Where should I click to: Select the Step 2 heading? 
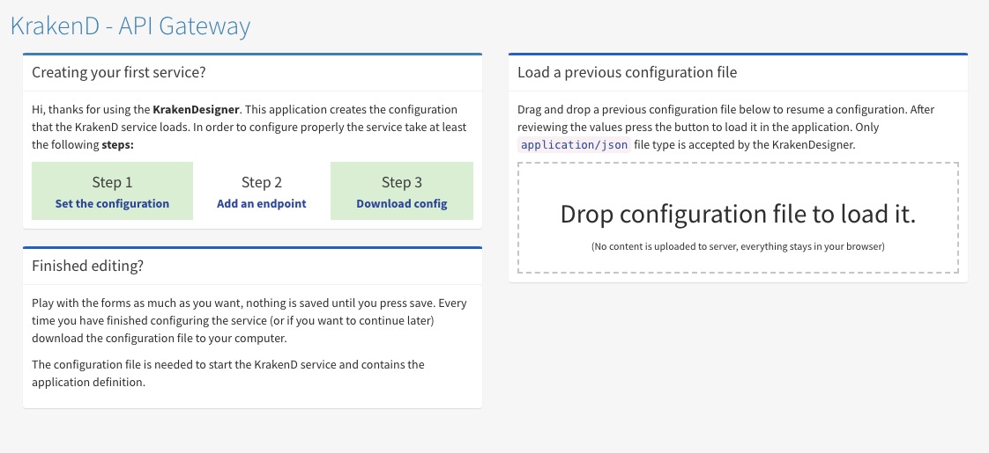pyautogui.click(x=262, y=182)
